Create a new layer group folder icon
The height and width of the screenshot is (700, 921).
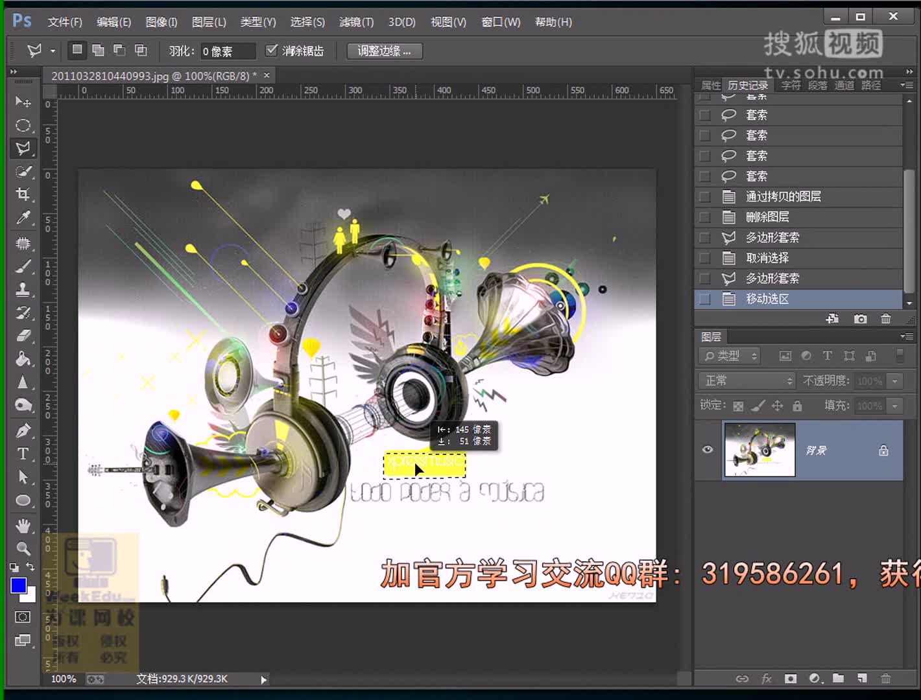click(x=839, y=679)
